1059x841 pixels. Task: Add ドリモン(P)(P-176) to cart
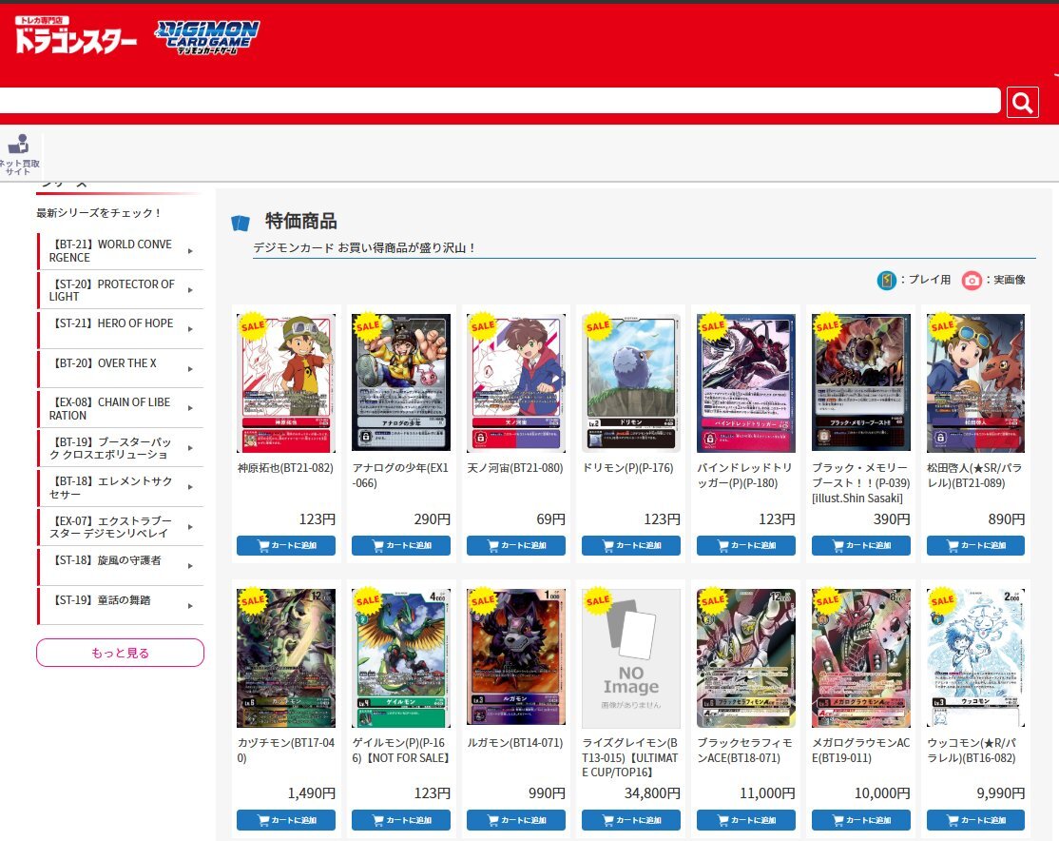tap(631, 545)
